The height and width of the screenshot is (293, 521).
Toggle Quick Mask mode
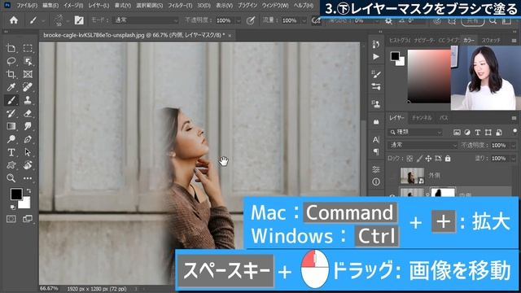[11, 219]
